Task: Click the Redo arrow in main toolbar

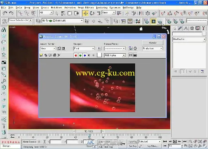Action: 11,13
